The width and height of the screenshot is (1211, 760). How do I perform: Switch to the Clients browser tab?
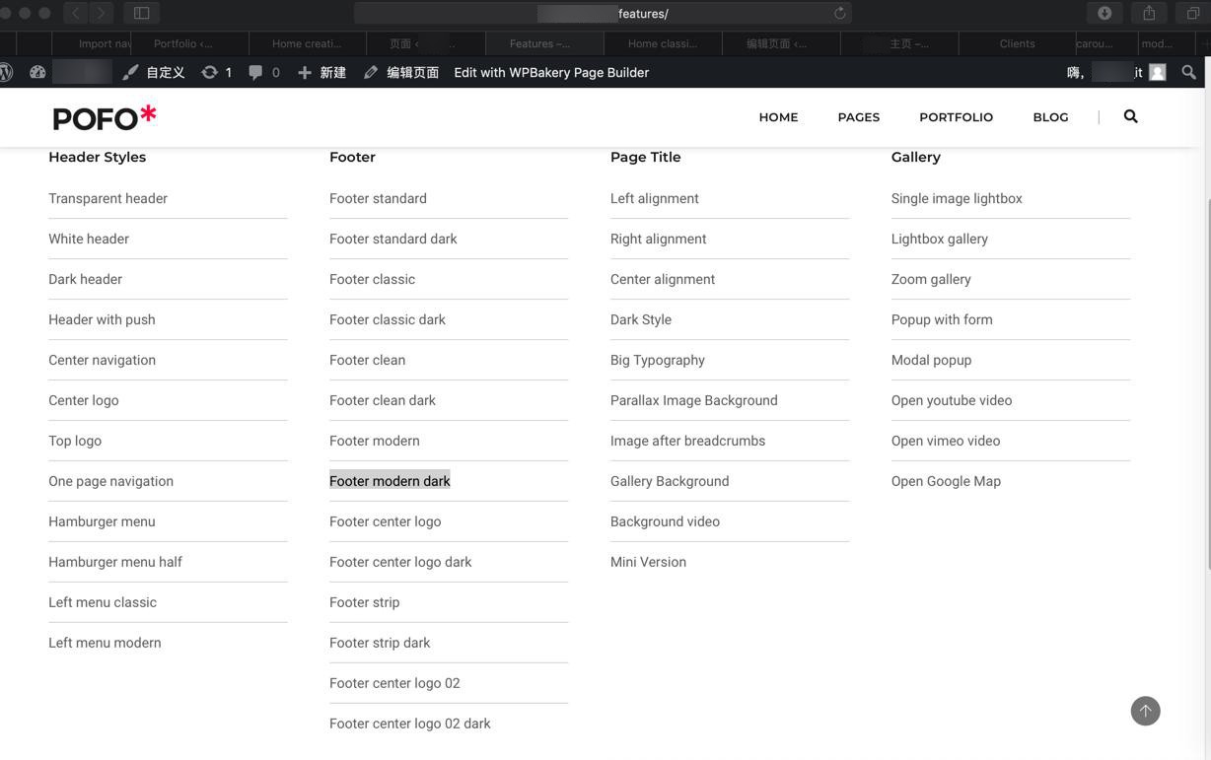pyautogui.click(x=1017, y=43)
